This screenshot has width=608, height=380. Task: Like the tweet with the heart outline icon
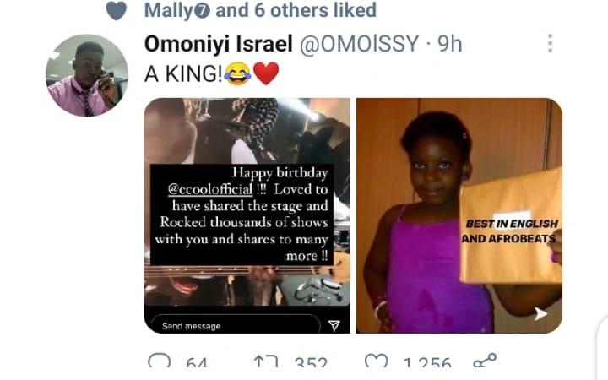pos(373,361)
